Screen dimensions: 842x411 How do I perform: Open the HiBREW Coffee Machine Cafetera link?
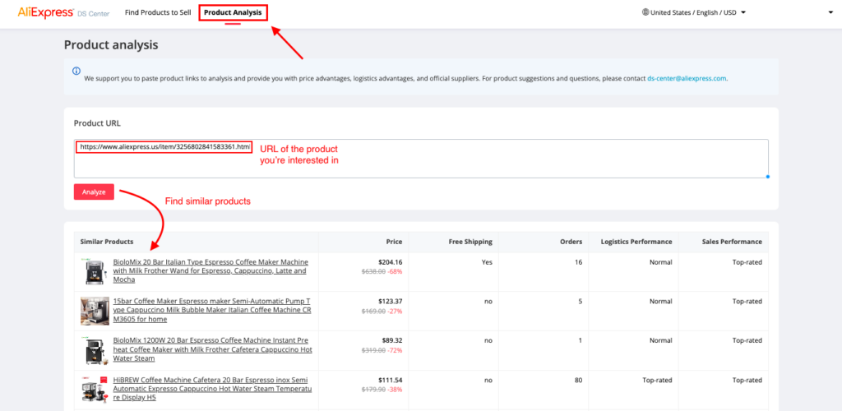213,389
